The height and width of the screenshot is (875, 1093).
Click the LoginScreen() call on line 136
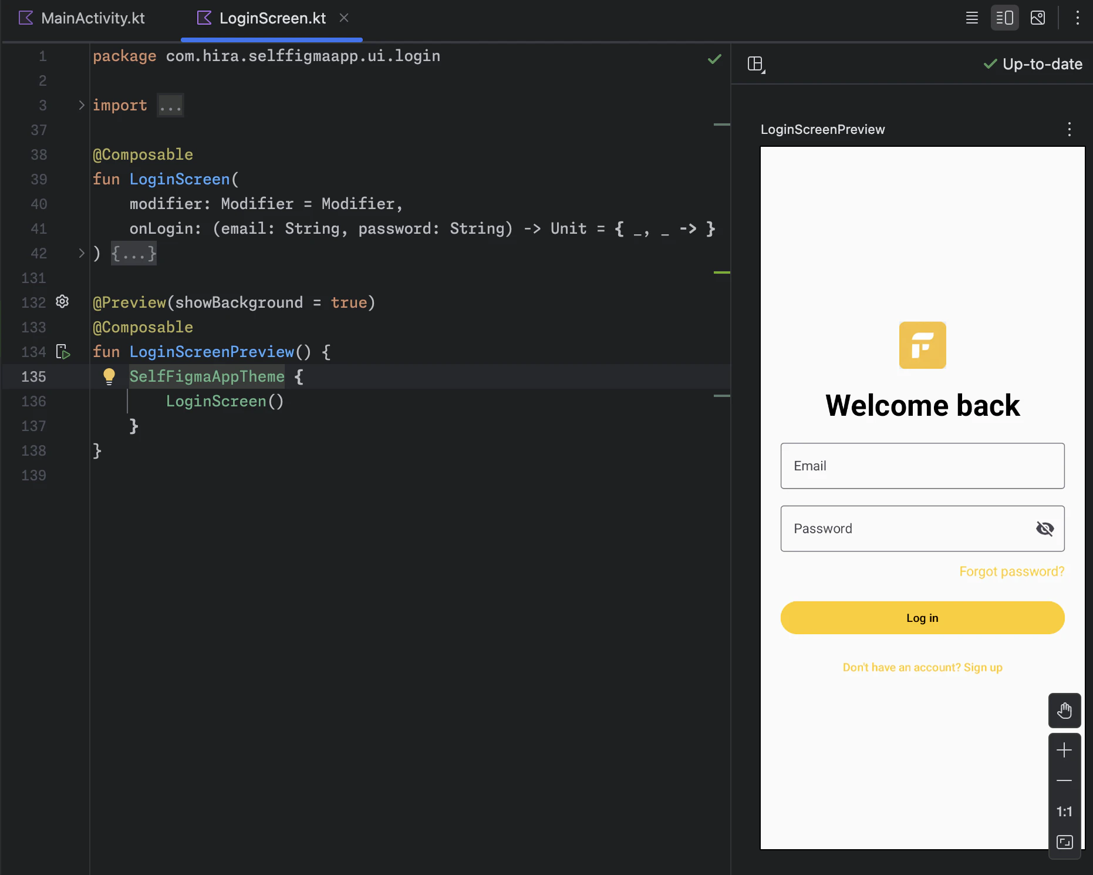pyautogui.click(x=225, y=401)
